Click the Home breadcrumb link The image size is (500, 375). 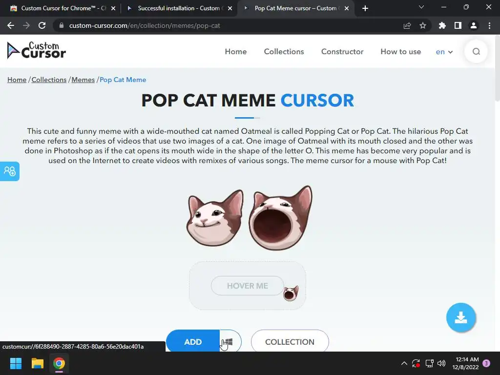tap(17, 80)
